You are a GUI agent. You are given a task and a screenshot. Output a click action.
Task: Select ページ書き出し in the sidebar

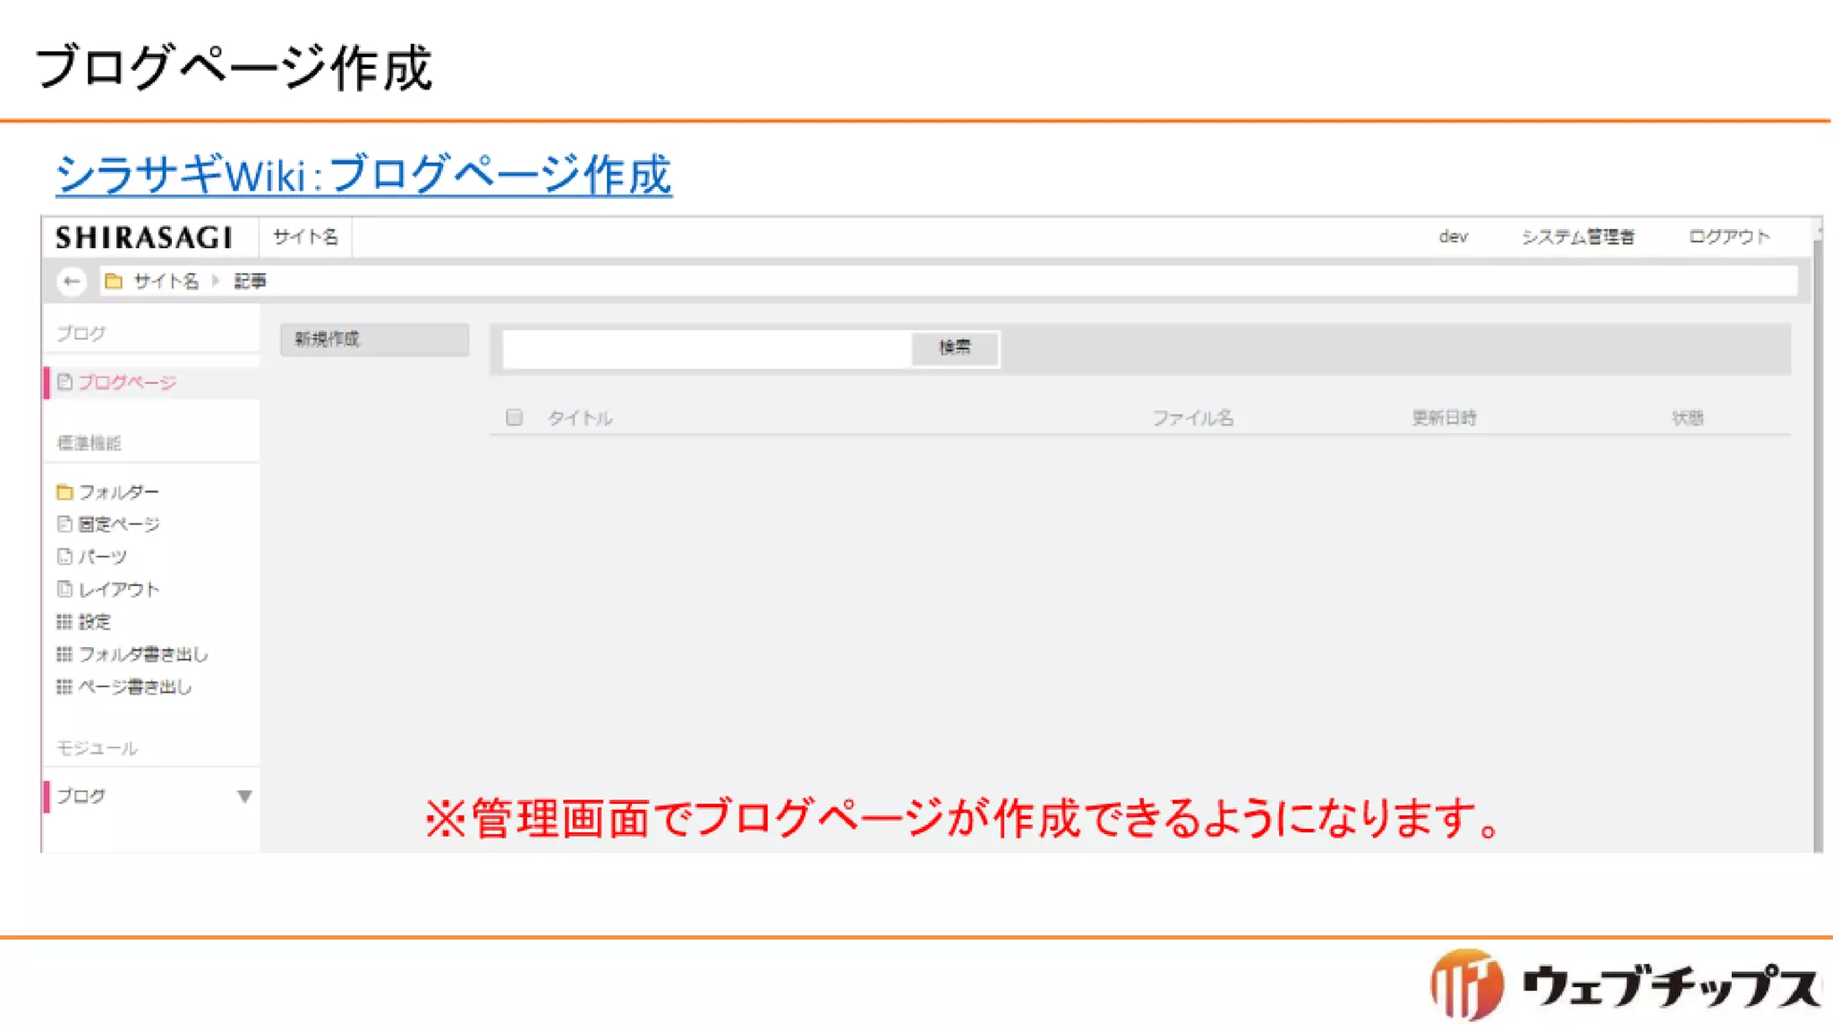[135, 686]
